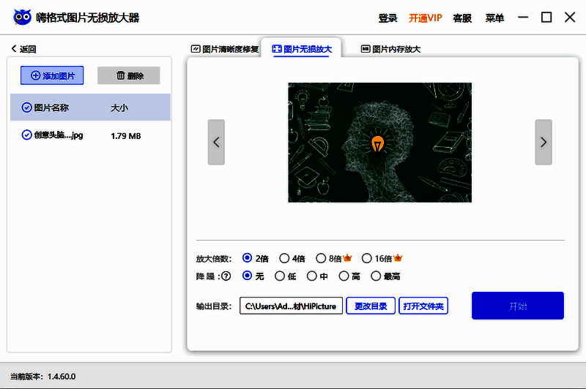Go back using 返回 arrow
The height and width of the screenshot is (389, 586).
23,49
